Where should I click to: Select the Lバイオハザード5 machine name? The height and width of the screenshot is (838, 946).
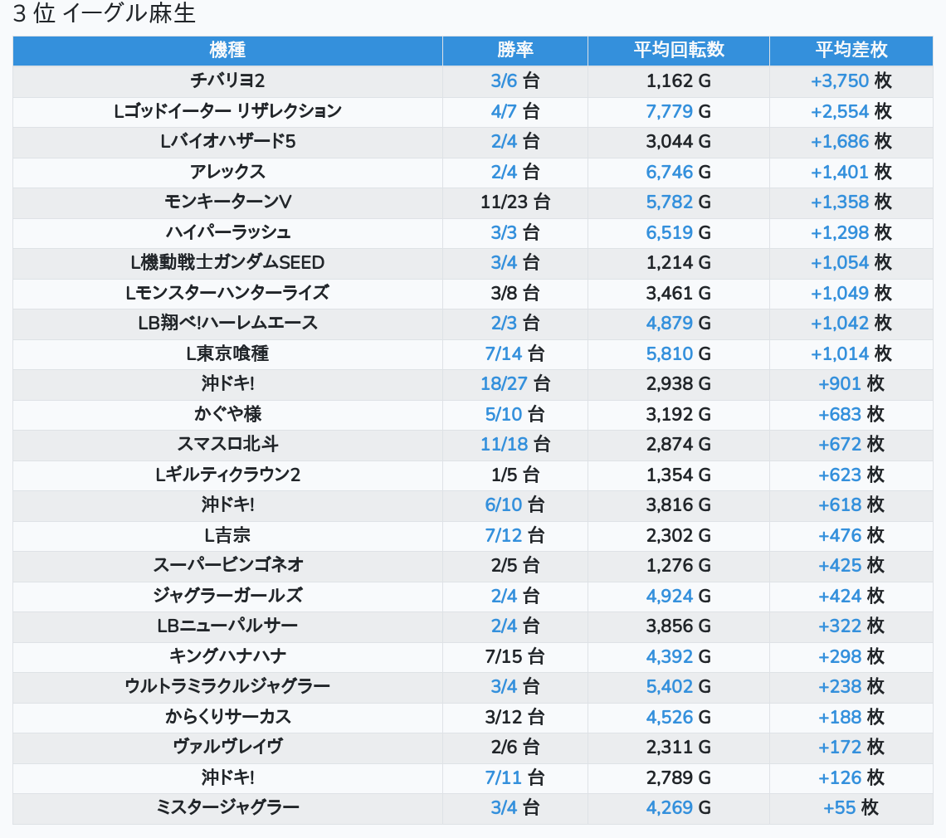pos(227,141)
